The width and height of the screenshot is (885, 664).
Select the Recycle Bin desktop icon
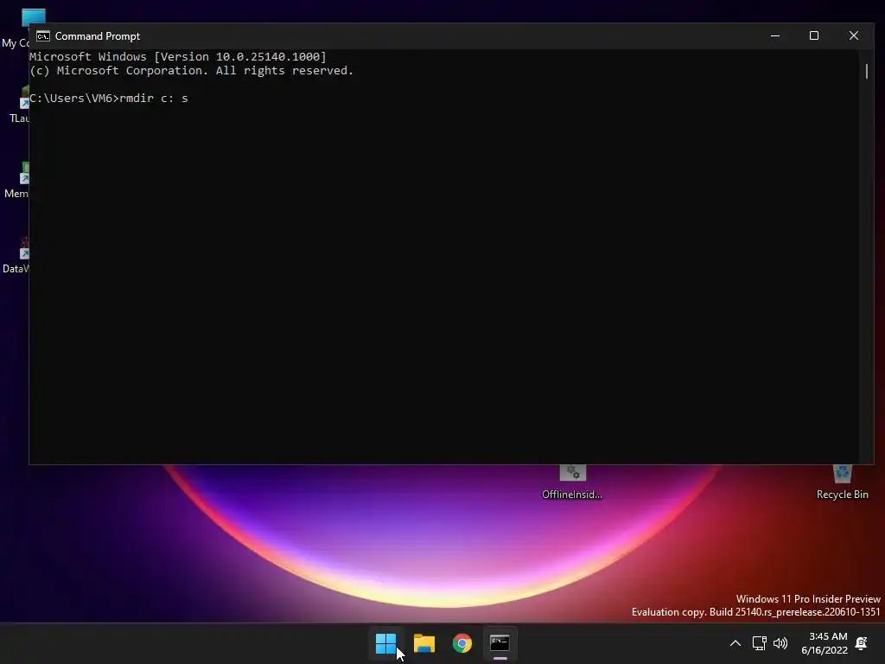[842, 482]
